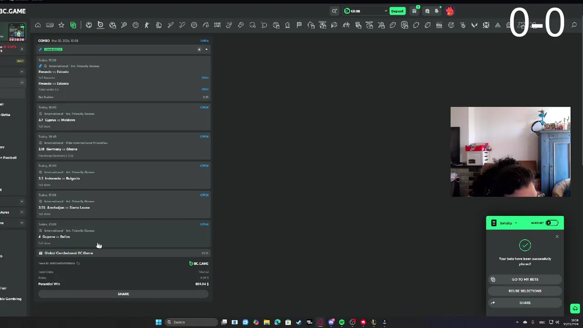The width and height of the screenshot is (583, 328).
Task: Copy the ticket ID icon
Action: [78, 263]
